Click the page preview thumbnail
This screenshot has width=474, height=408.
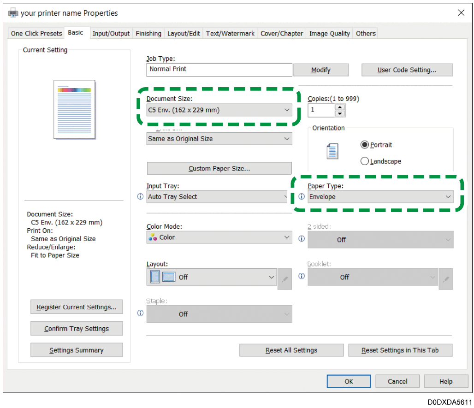pyautogui.click(x=74, y=109)
